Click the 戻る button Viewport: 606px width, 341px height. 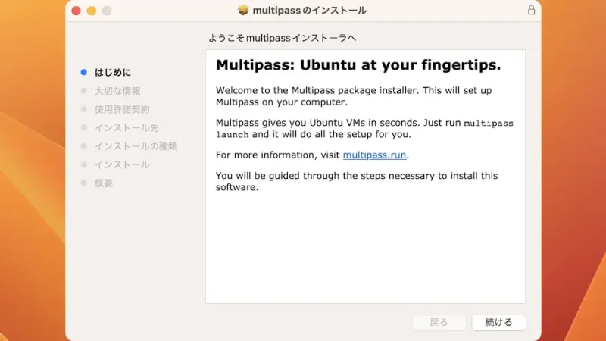click(439, 322)
